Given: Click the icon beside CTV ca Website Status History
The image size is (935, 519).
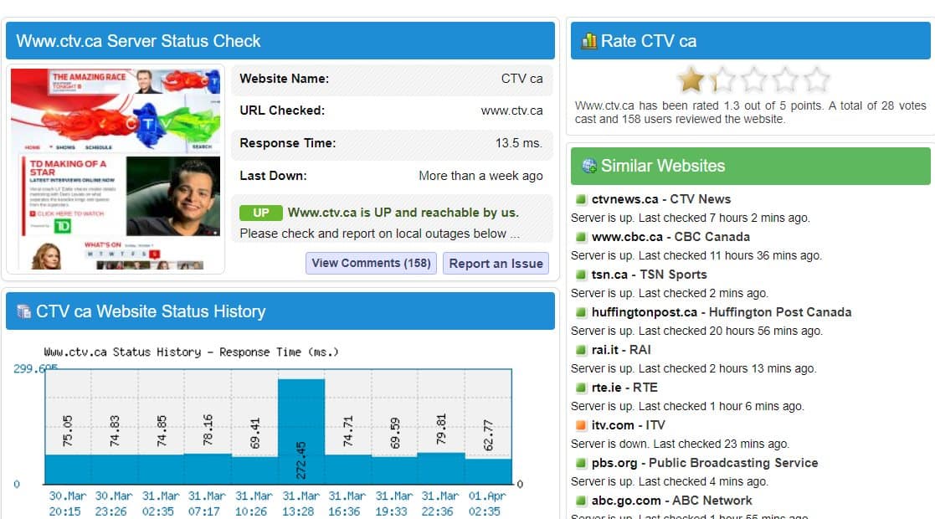Looking at the screenshot, I should click(x=23, y=311).
